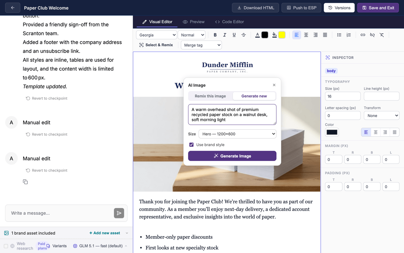404x253 pixels.
Task: Open the Transform dropdown
Action: coord(382,115)
